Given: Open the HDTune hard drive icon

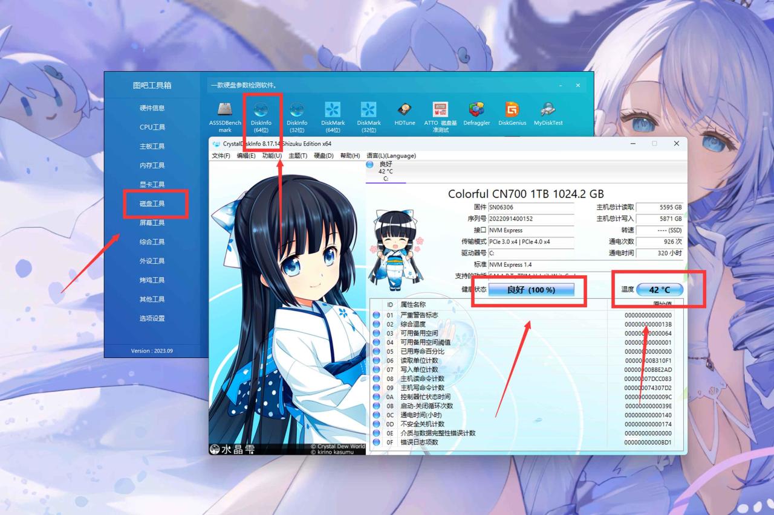Looking at the screenshot, I should [x=405, y=110].
